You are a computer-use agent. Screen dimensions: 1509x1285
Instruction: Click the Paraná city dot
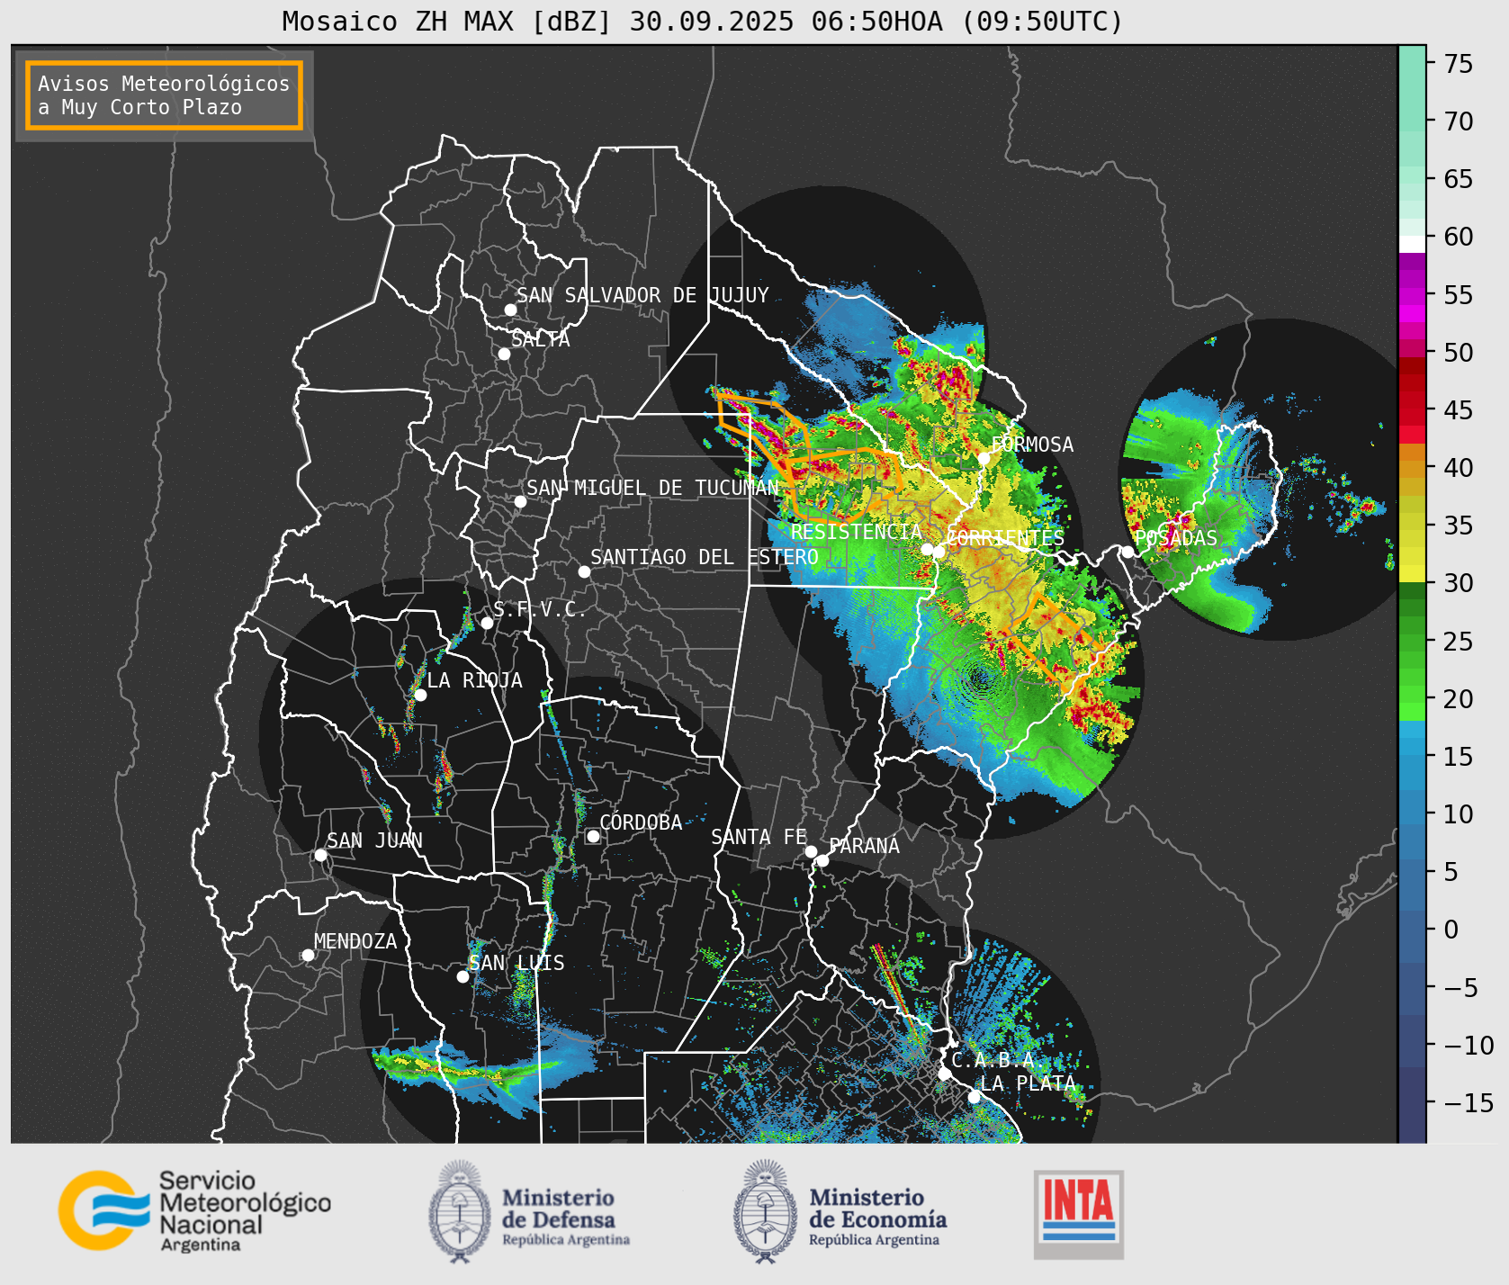[822, 860]
